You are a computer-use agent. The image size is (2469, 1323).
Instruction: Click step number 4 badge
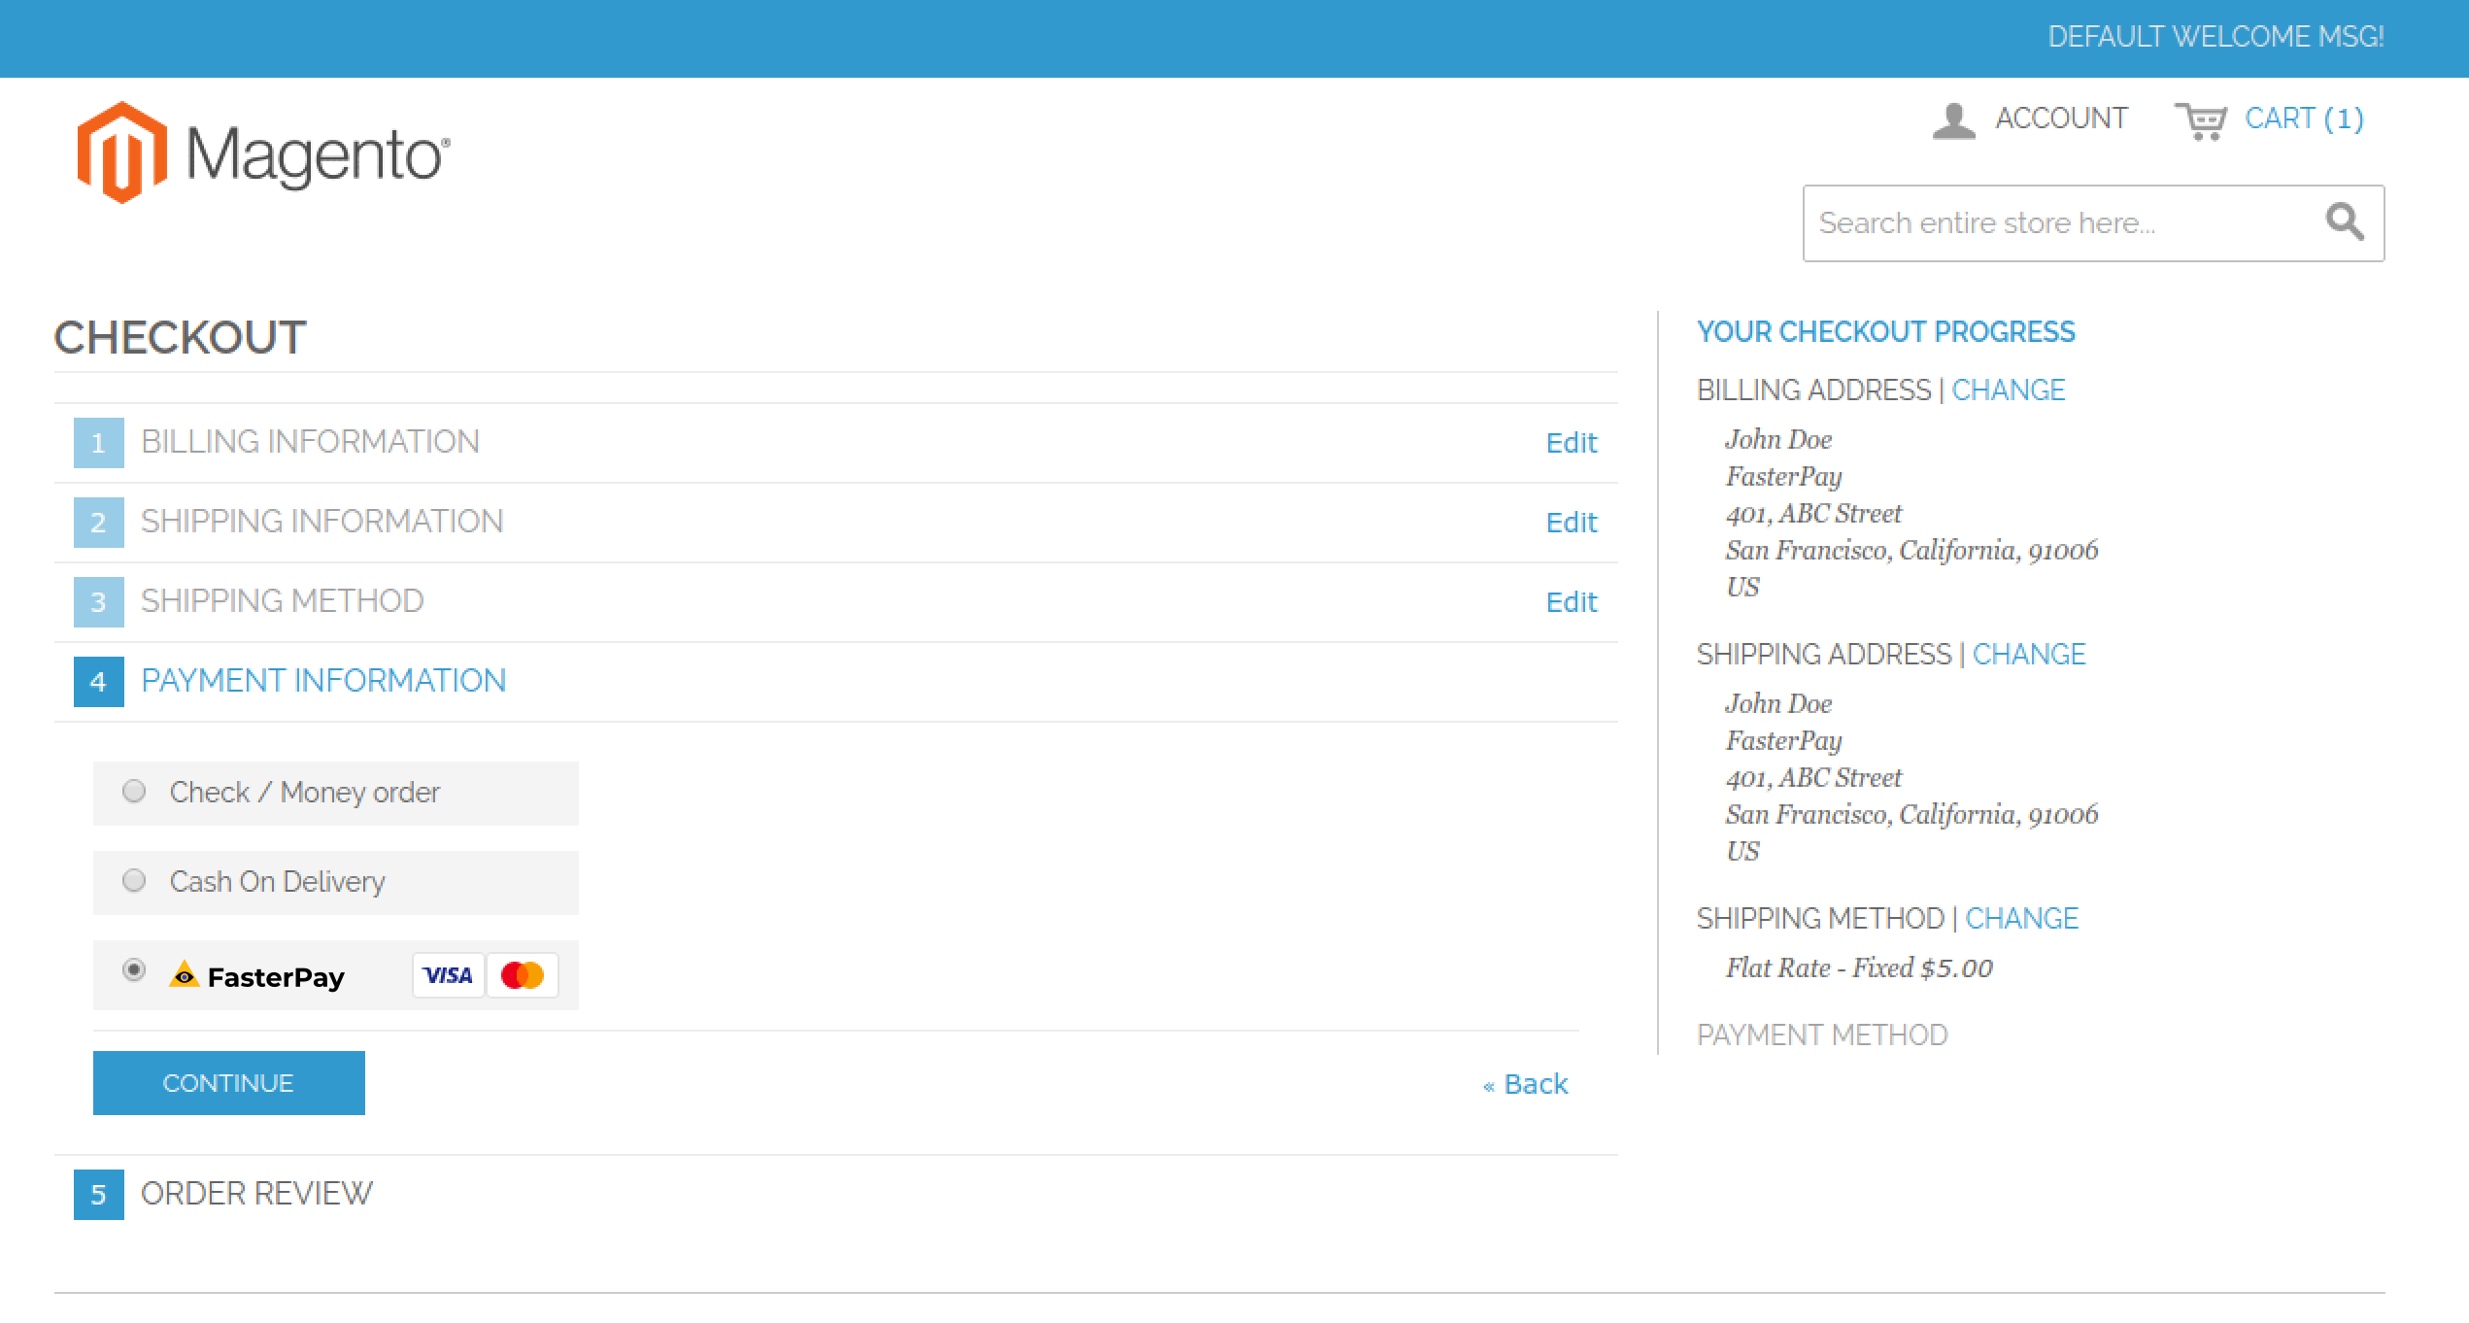pyautogui.click(x=99, y=682)
